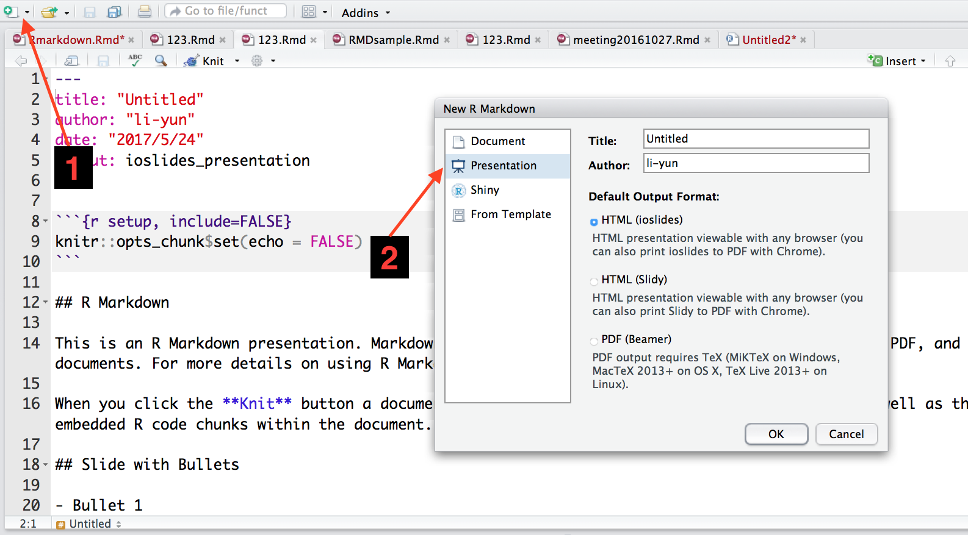
Task: Close the RMDsample.Rmd tab
Action: pyautogui.click(x=447, y=40)
